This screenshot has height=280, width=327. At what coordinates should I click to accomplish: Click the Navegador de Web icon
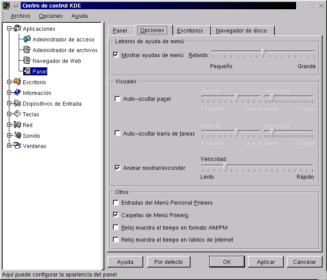coord(27,61)
